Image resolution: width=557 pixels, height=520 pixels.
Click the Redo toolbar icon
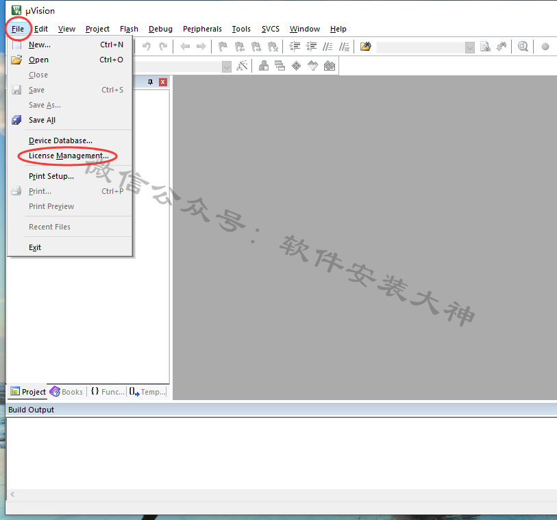163,47
